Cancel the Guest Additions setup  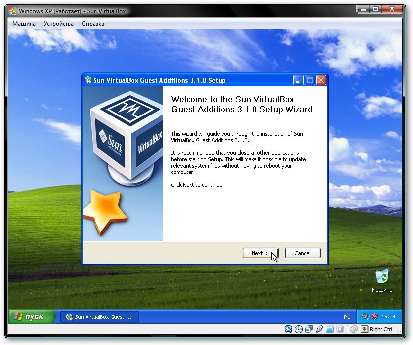(x=302, y=253)
